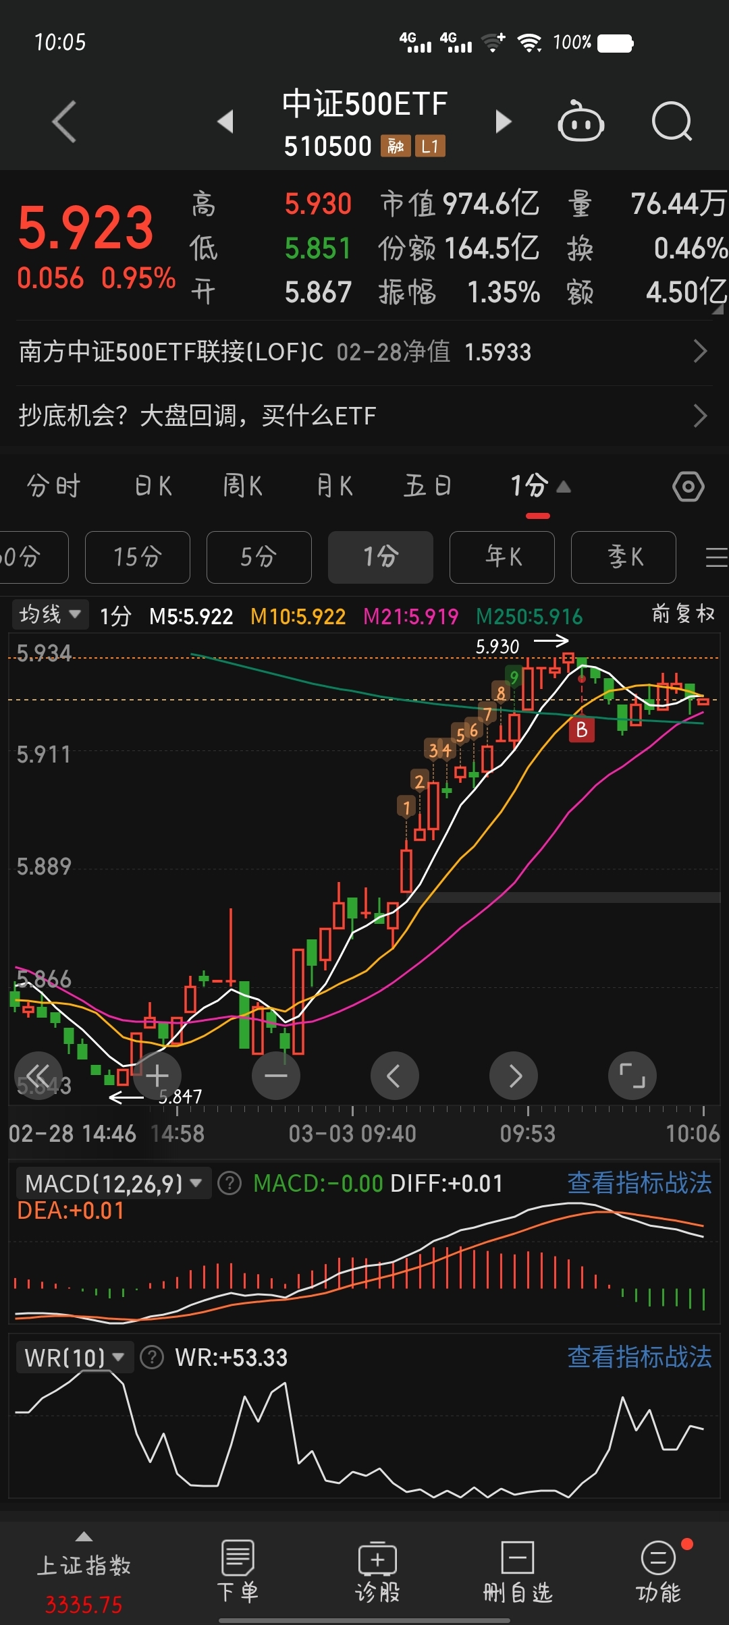Tap the battery indicator in status bar

tap(616, 43)
